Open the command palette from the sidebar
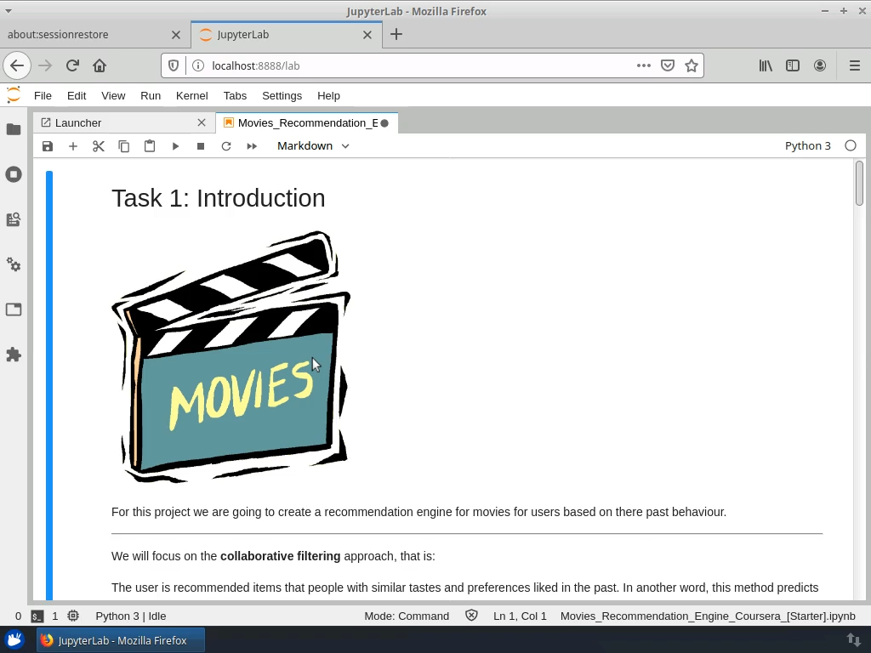The width and height of the screenshot is (871, 653). [x=14, y=219]
